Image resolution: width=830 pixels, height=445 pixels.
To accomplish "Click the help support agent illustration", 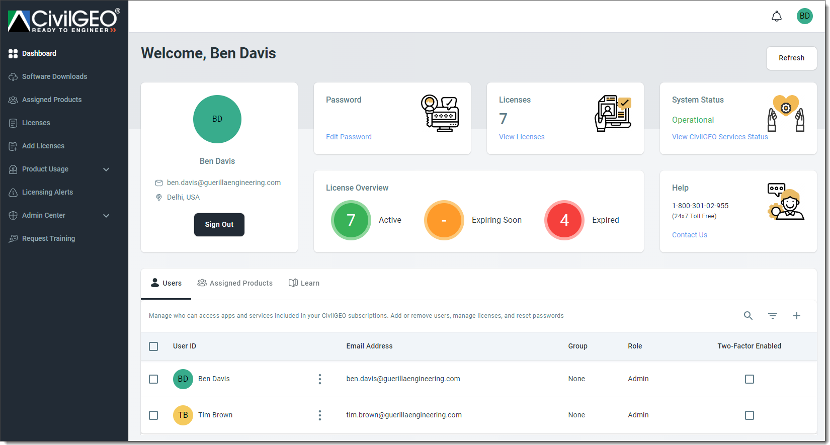I will [x=786, y=201].
